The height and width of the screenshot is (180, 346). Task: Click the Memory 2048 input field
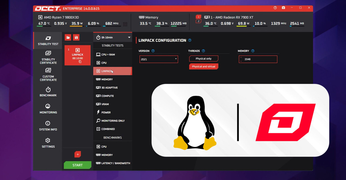(x=258, y=59)
